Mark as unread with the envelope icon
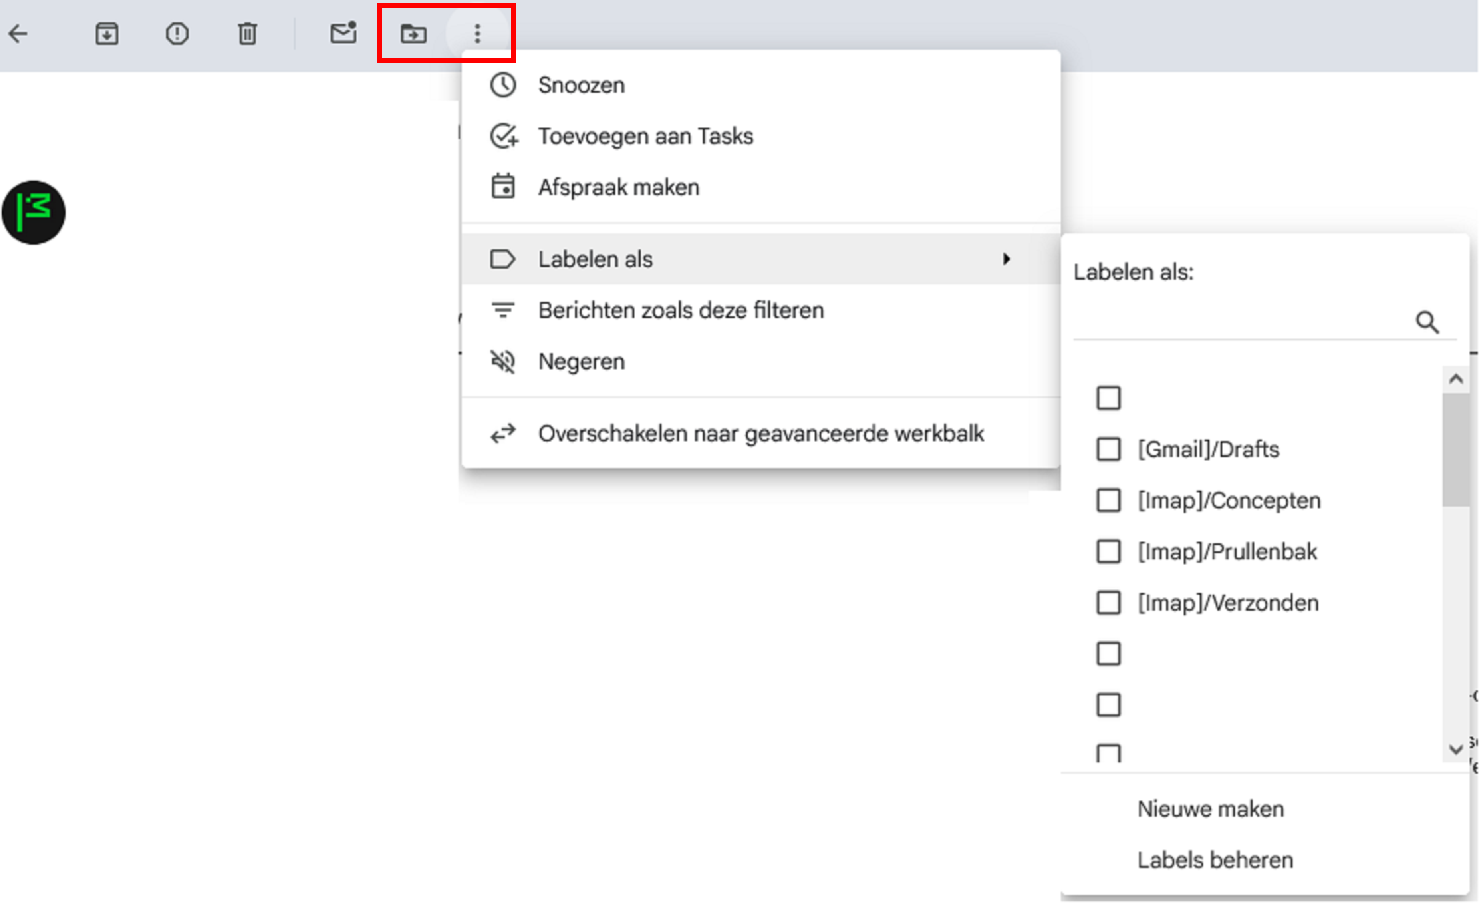This screenshot has height=903, width=1481. pyautogui.click(x=343, y=33)
